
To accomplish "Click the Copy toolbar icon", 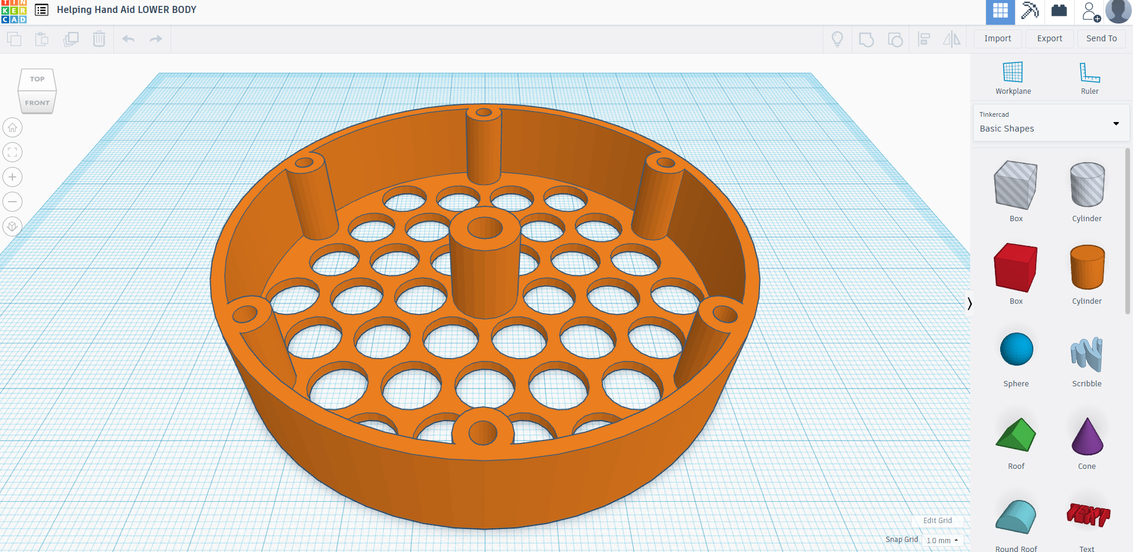I will pyautogui.click(x=14, y=40).
